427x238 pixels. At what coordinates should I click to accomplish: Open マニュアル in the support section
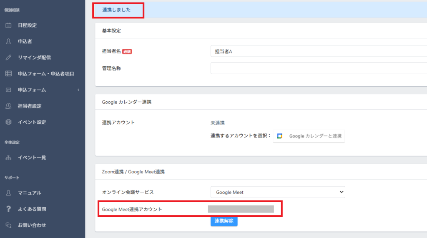29,193
